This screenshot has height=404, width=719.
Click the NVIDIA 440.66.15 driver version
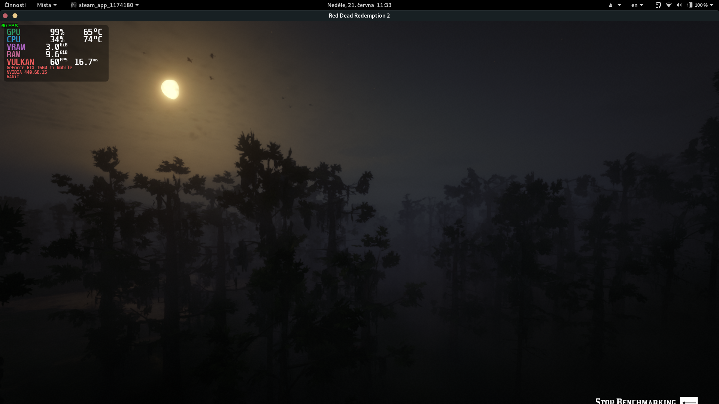(27, 72)
